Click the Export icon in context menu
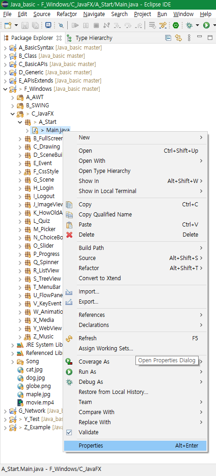Viewport: 216px width, 476px height. pos(70,302)
